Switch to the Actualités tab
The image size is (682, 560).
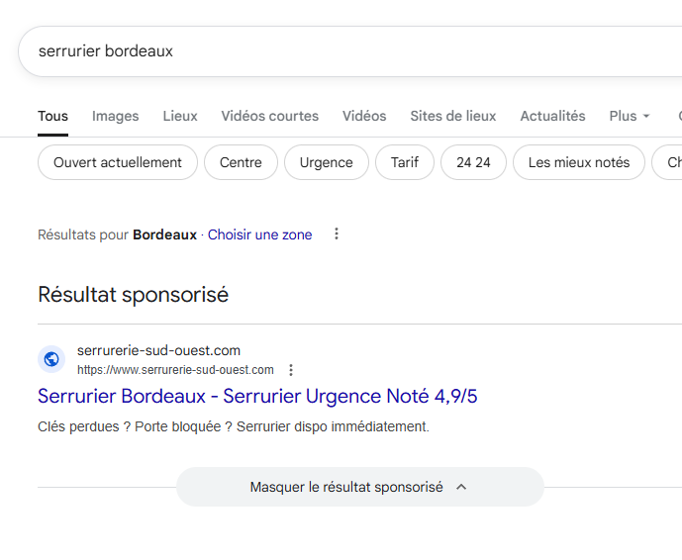tap(552, 116)
